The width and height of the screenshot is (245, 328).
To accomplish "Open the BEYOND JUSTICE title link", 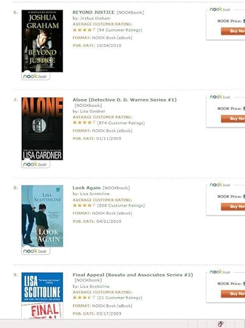I will click(94, 12).
